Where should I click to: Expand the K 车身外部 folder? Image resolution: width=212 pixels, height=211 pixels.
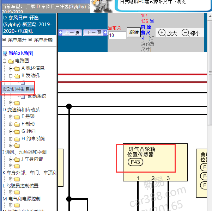pyautogui.click(x=11, y=166)
